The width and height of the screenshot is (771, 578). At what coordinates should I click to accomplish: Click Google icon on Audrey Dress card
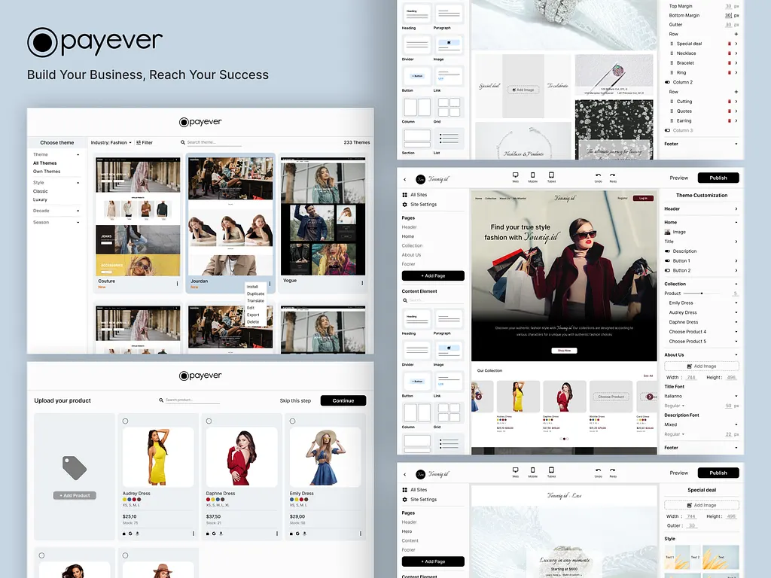[130, 534]
